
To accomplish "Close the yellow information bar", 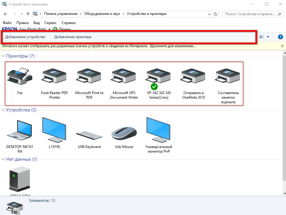I will (282, 46).
